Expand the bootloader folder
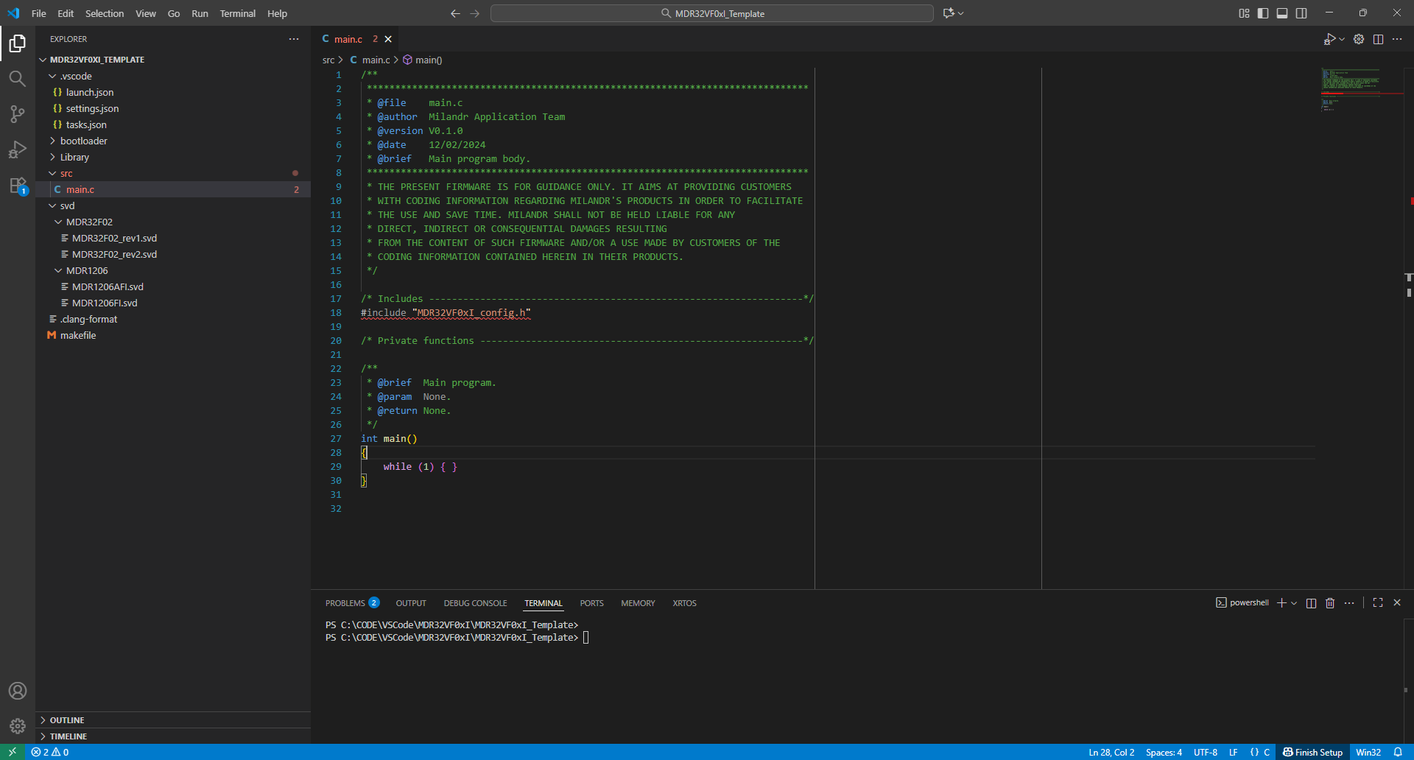 click(83, 141)
